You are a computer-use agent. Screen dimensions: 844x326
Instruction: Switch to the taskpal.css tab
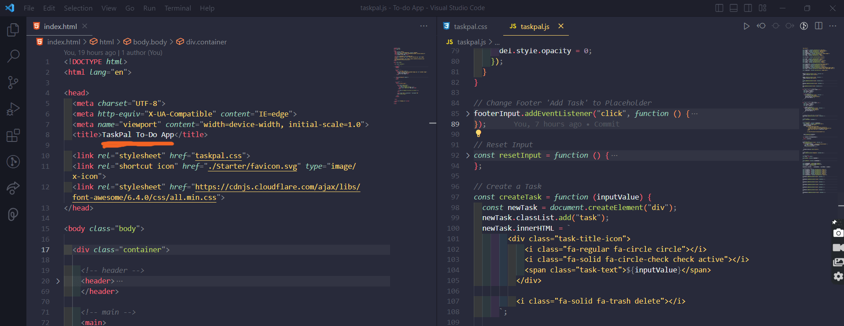(x=470, y=26)
